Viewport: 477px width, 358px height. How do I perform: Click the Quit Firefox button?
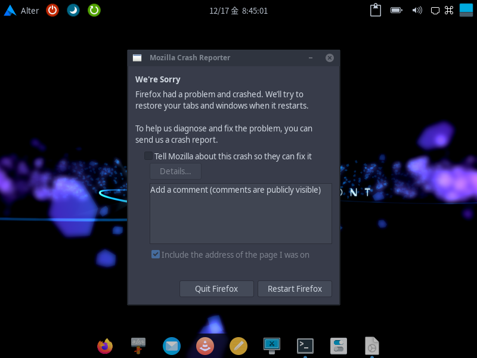pyautogui.click(x=216, y=288)
